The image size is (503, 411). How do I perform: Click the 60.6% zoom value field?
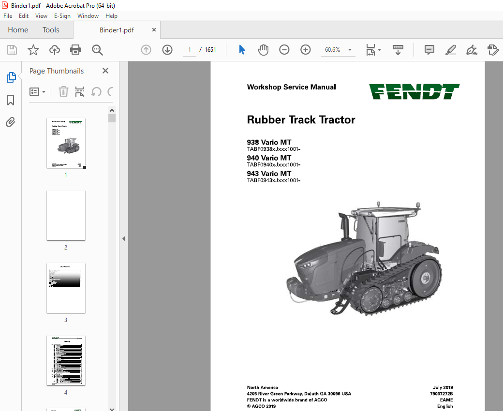click(333, 50)
